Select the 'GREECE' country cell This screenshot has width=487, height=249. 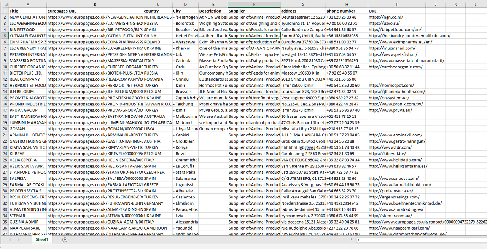pyautogui.click(x=158, y=184)
